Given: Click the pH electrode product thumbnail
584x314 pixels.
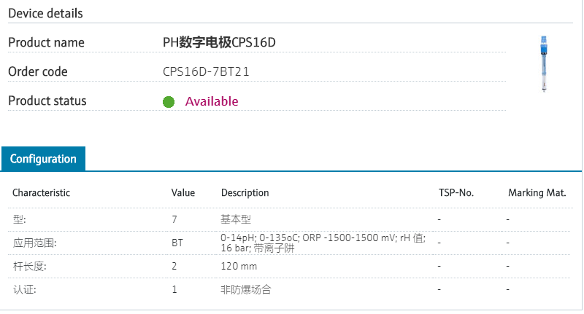Looking at the screenshot, I should [x=544, y=63].
